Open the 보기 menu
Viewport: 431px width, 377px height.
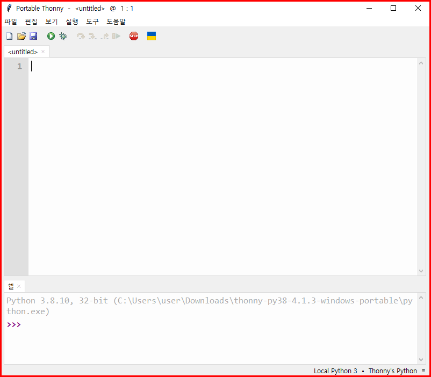tap(52, 21)
